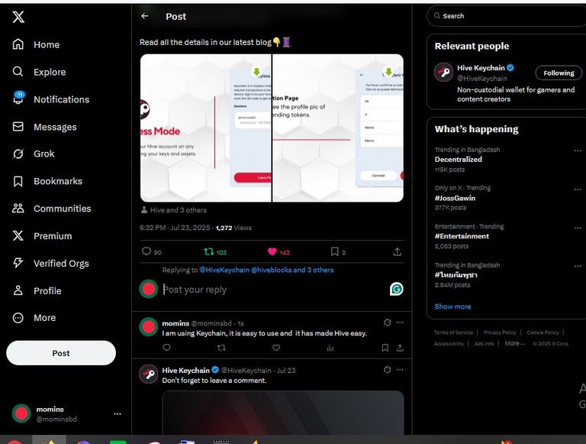
Task: Open Privacy Policy footer link
Action: [x=500, y=332]
